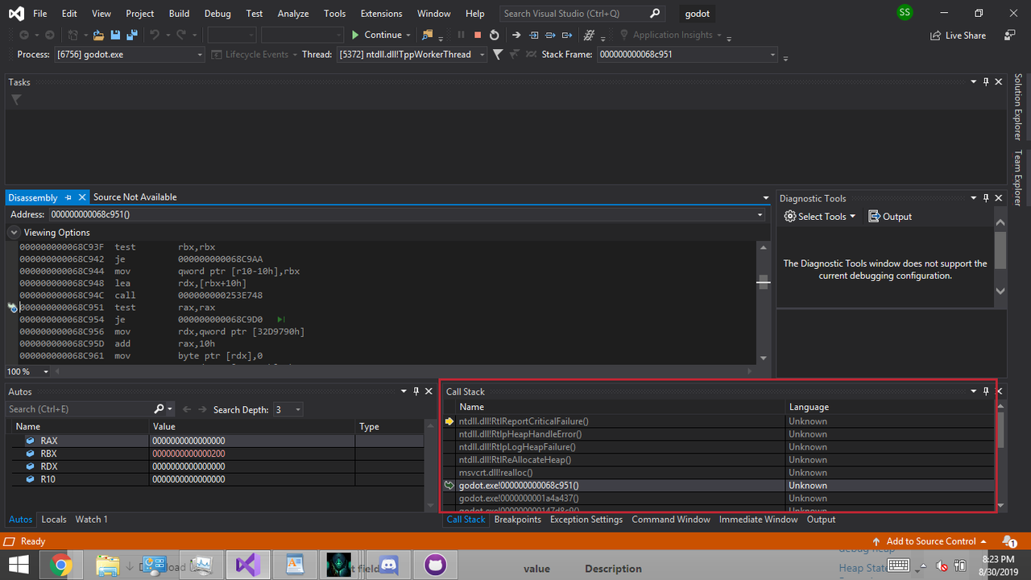The image size is (1031, 580).
Task: Open the Extensions menu
Action: (382, 14)
